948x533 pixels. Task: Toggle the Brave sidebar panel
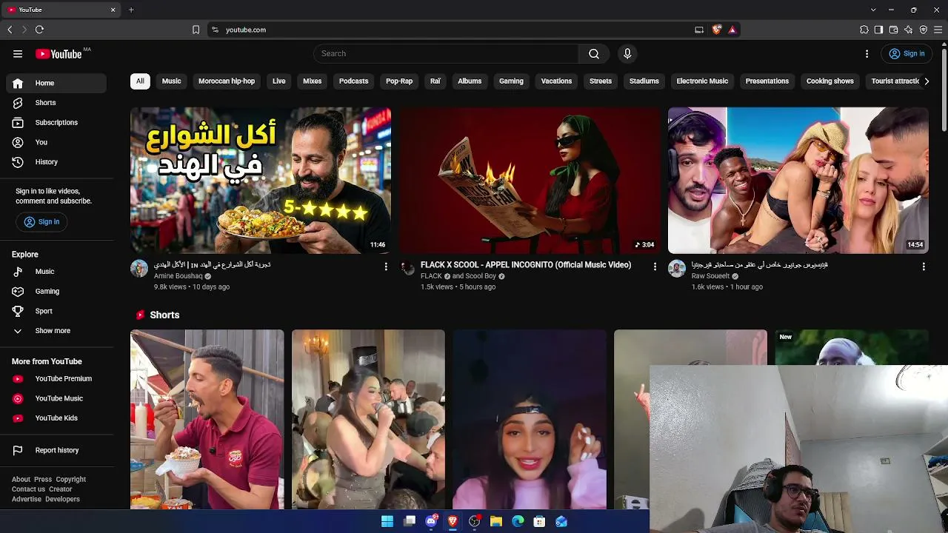pyautogui.click(x=879, y=30)
